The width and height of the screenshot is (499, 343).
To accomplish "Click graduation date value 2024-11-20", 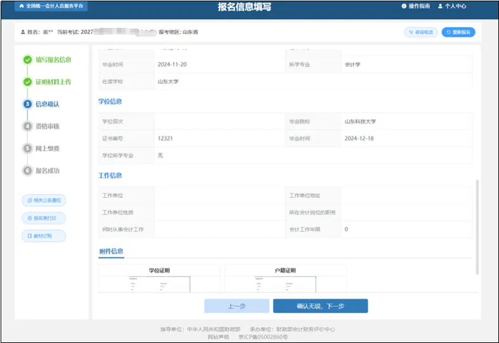I will coord(172,65).
